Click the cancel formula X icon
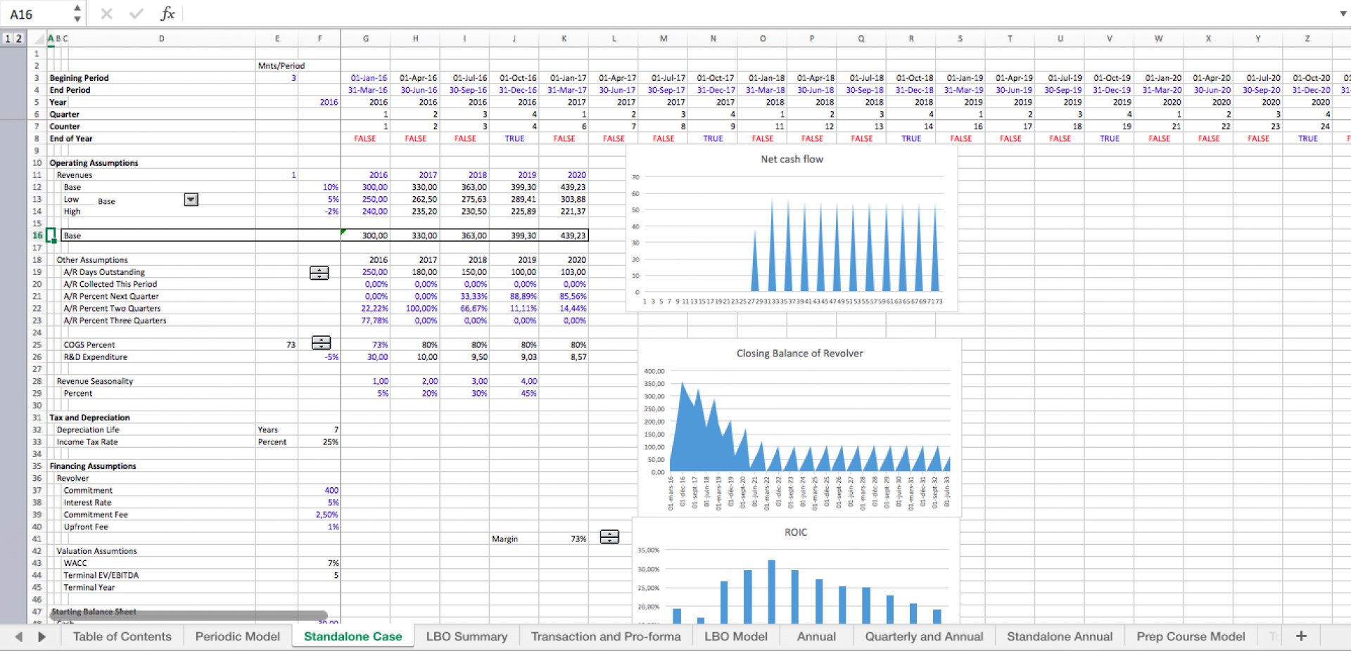Viewport: 1351px width, 651px height. pyautogui.click(x=106, y=13)
